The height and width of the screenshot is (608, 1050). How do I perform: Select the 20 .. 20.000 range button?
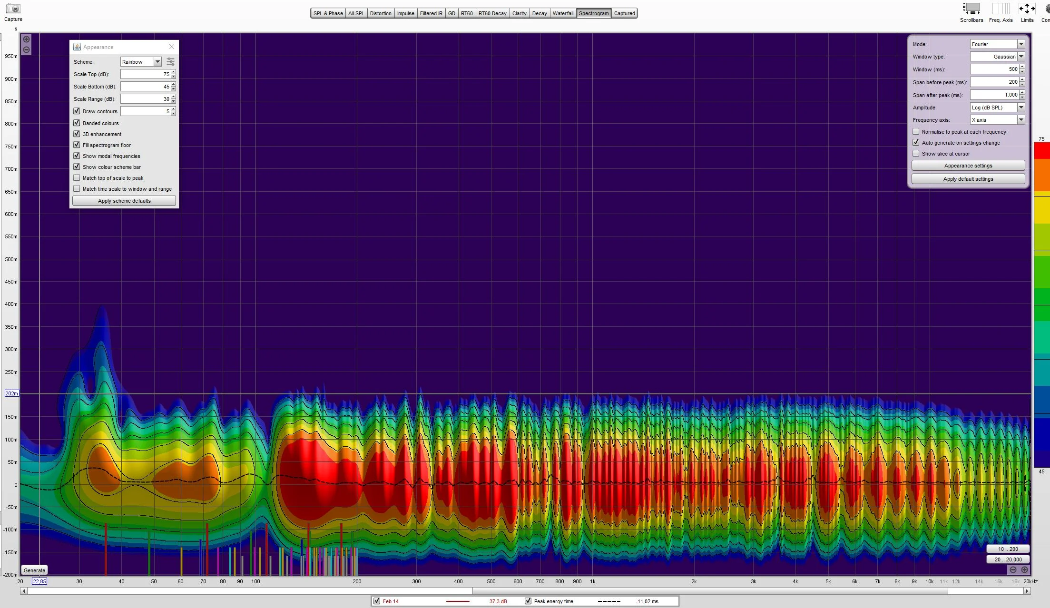(1008, 559)
